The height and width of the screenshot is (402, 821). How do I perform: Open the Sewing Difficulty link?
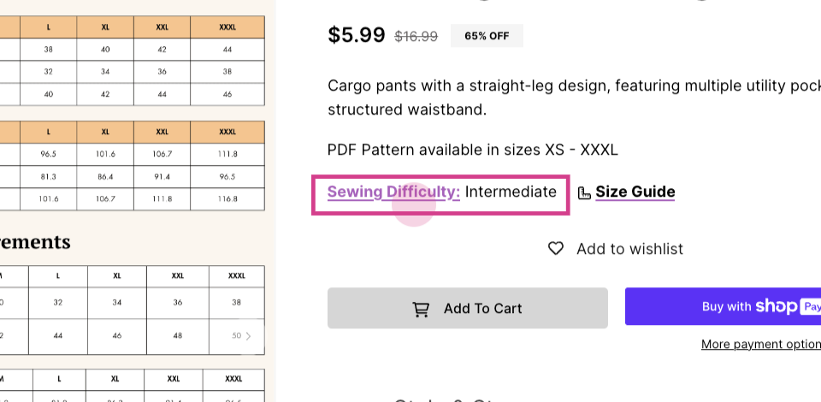click(393, 192)
